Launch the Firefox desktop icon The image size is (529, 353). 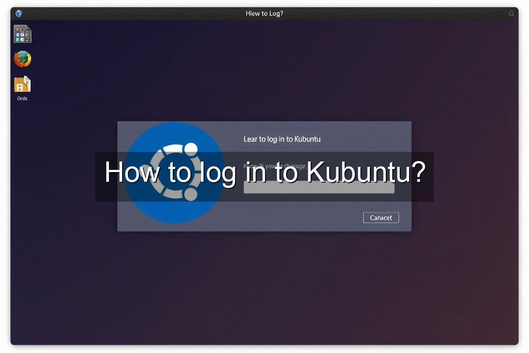click(22, 59)
